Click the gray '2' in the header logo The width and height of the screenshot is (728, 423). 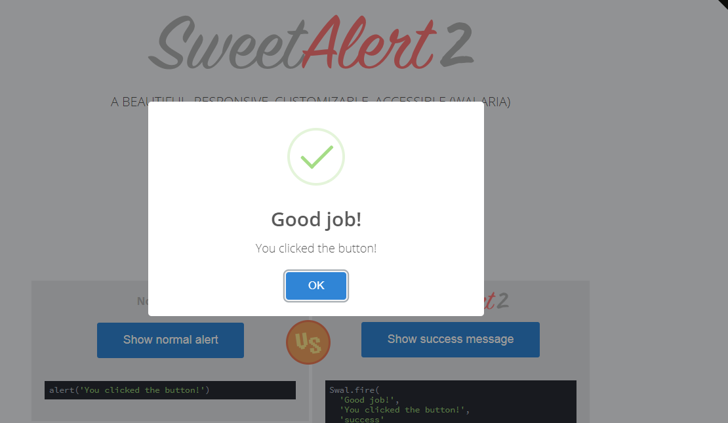[456, 44]
